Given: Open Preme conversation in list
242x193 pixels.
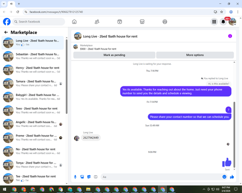Looking at the screenshot, I should 32,138.
